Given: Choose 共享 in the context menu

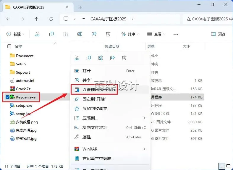Looking at the screenshot, I should pyautogui.click(x=110, y=80).
